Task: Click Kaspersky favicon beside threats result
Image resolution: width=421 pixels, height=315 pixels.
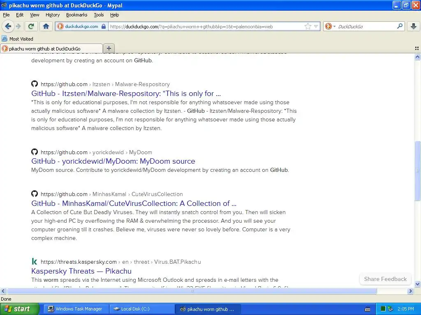Action: tap(35, 261)
